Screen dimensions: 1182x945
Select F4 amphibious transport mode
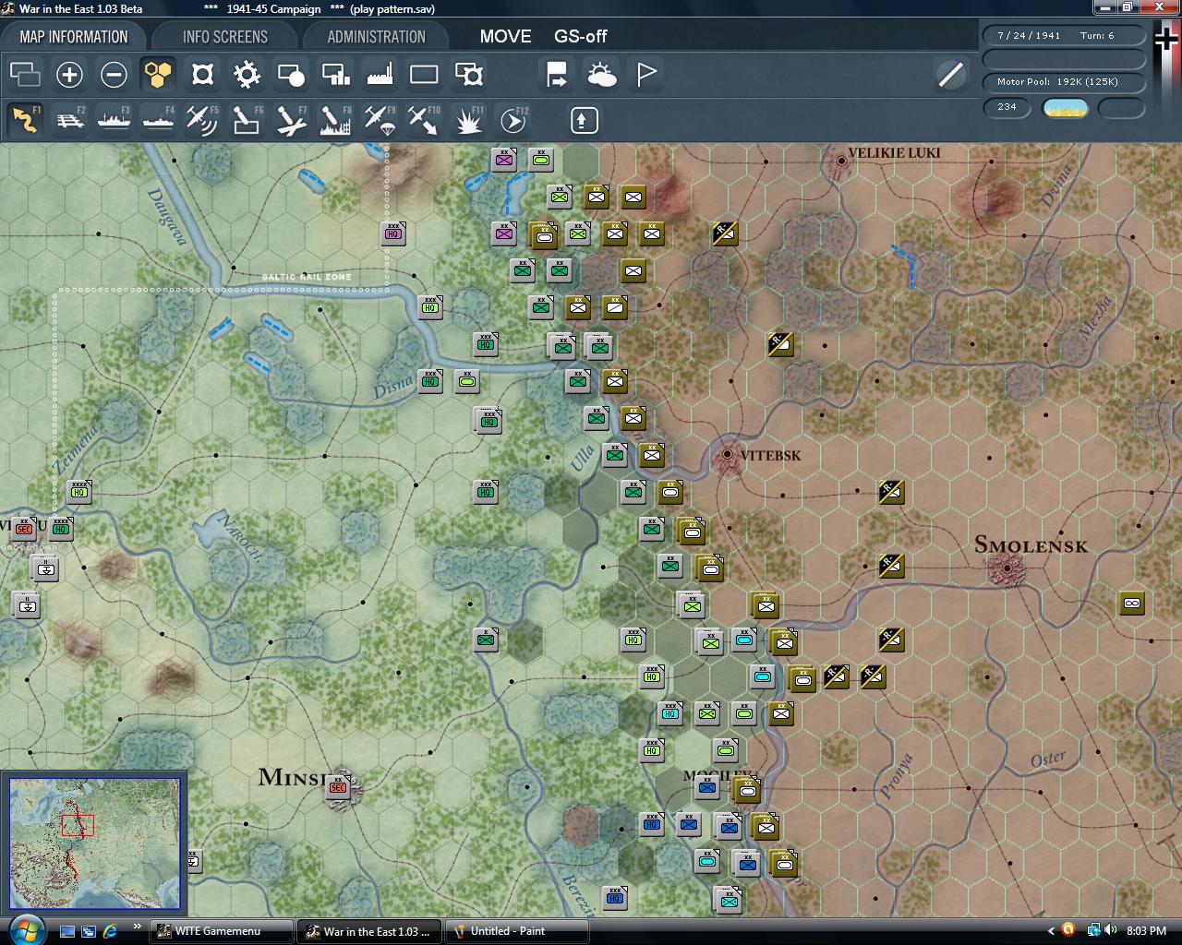[158, 120]
